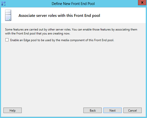This screenshot has width=147, height=118.
Task: Click the server tower icon in header
Action: tap(8, 15)
